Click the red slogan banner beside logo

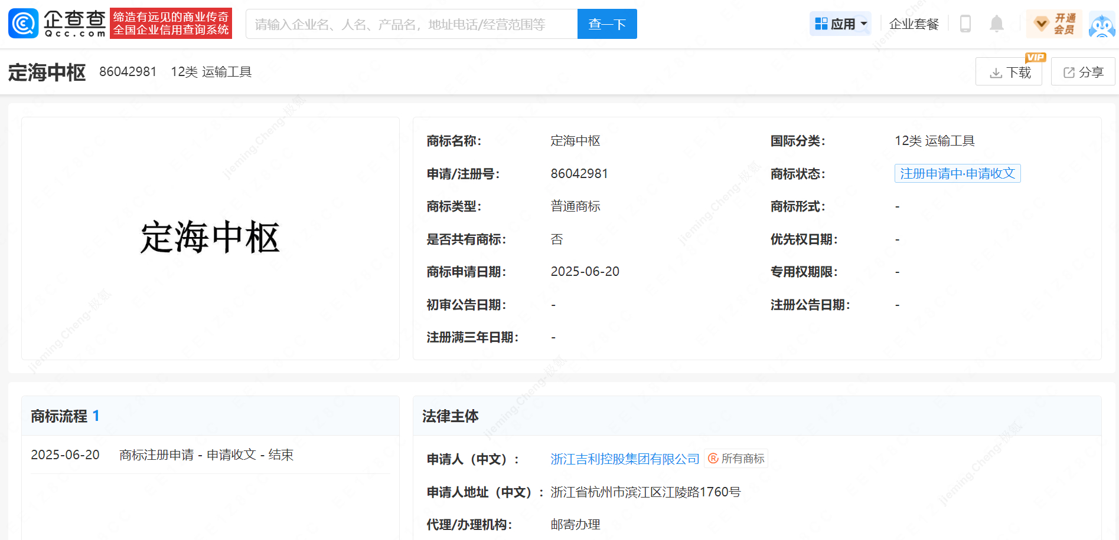171,24
